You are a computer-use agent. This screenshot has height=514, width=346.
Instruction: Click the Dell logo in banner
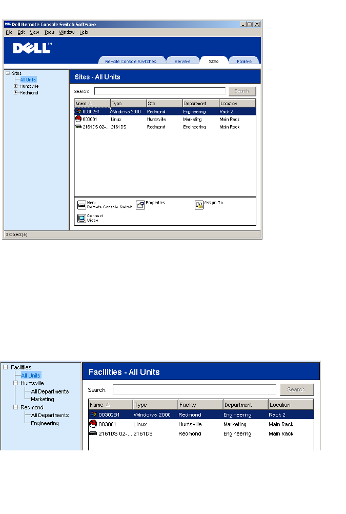pos(32,48)
